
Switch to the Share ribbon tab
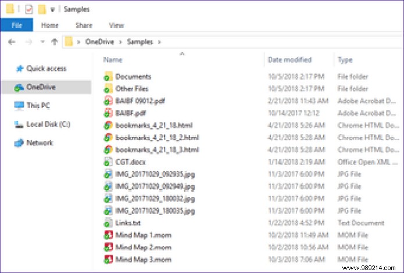click(x=84, y=25)
